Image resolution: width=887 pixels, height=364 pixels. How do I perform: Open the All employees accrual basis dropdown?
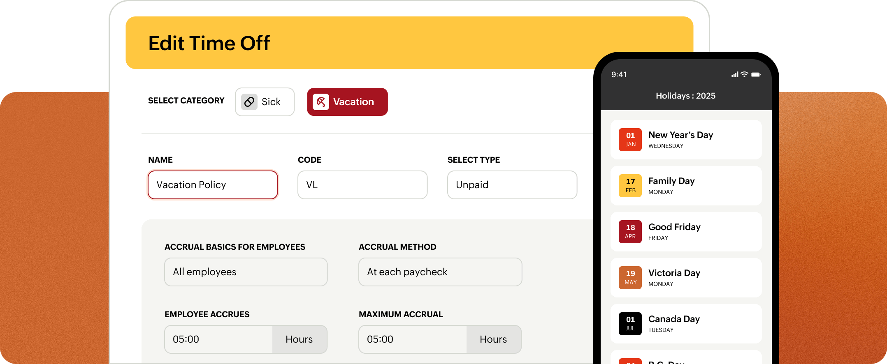(x=246, y=272)
